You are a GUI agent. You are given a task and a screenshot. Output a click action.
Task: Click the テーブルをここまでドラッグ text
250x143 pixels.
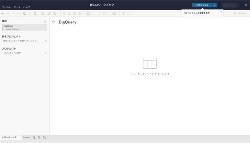point(150,74)
